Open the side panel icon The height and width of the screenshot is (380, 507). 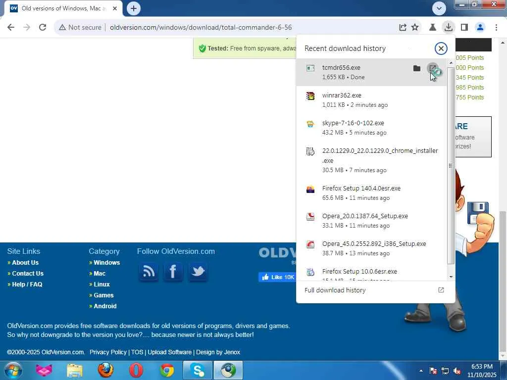464,28
